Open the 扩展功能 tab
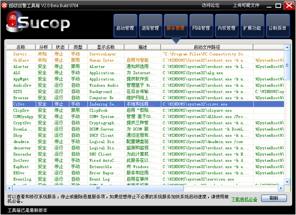This screenshot has width=296, height=215. point(252,26)
